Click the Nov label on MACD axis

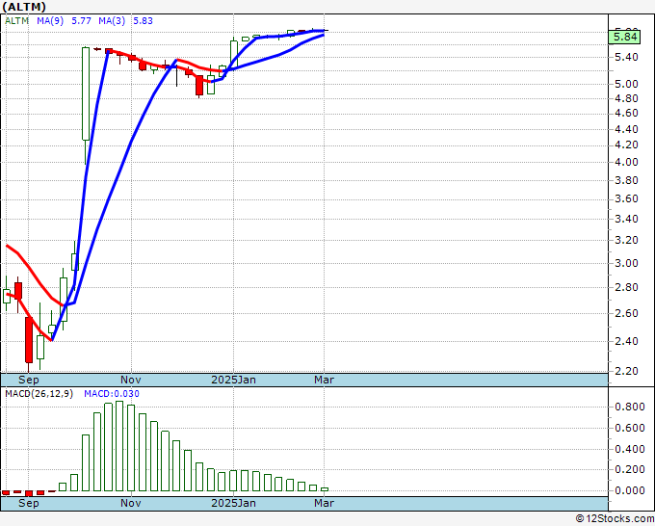131,503
